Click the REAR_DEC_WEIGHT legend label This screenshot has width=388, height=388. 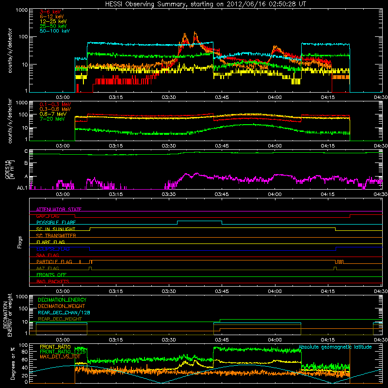coord(60,319)
